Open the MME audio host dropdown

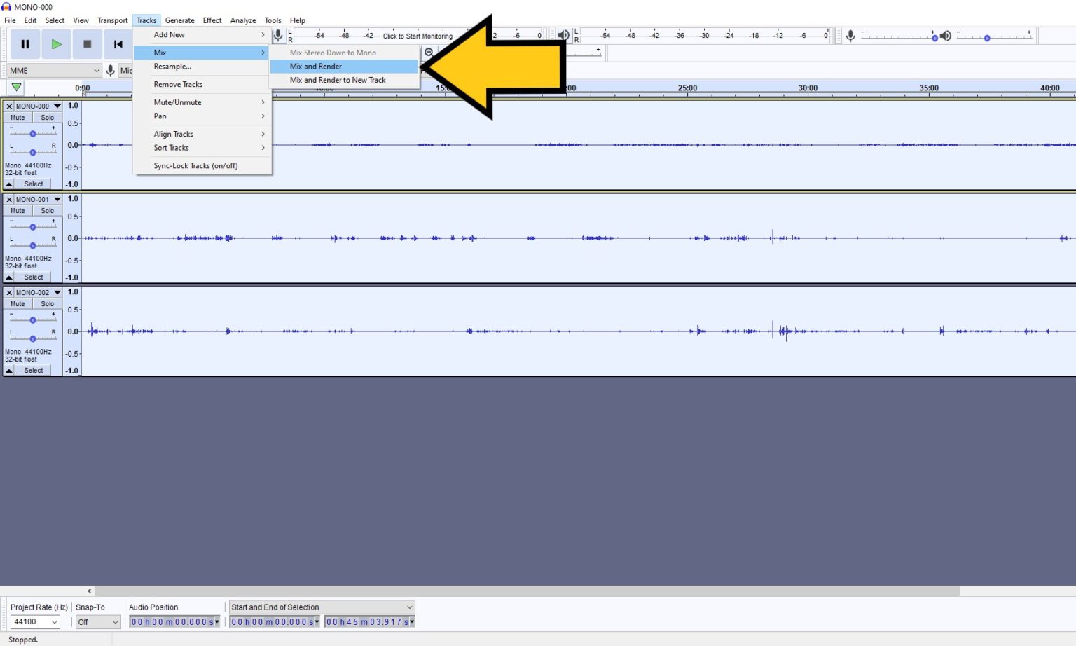click(53, 70)
